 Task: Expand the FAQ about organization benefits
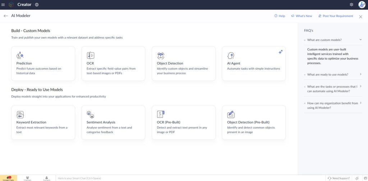[360, 103]
